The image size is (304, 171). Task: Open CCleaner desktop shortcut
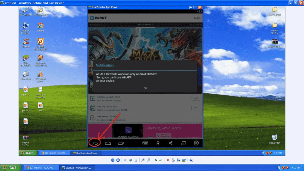pos(26,43)
